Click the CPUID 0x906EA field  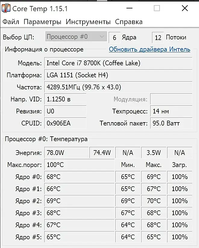(65, 123)
